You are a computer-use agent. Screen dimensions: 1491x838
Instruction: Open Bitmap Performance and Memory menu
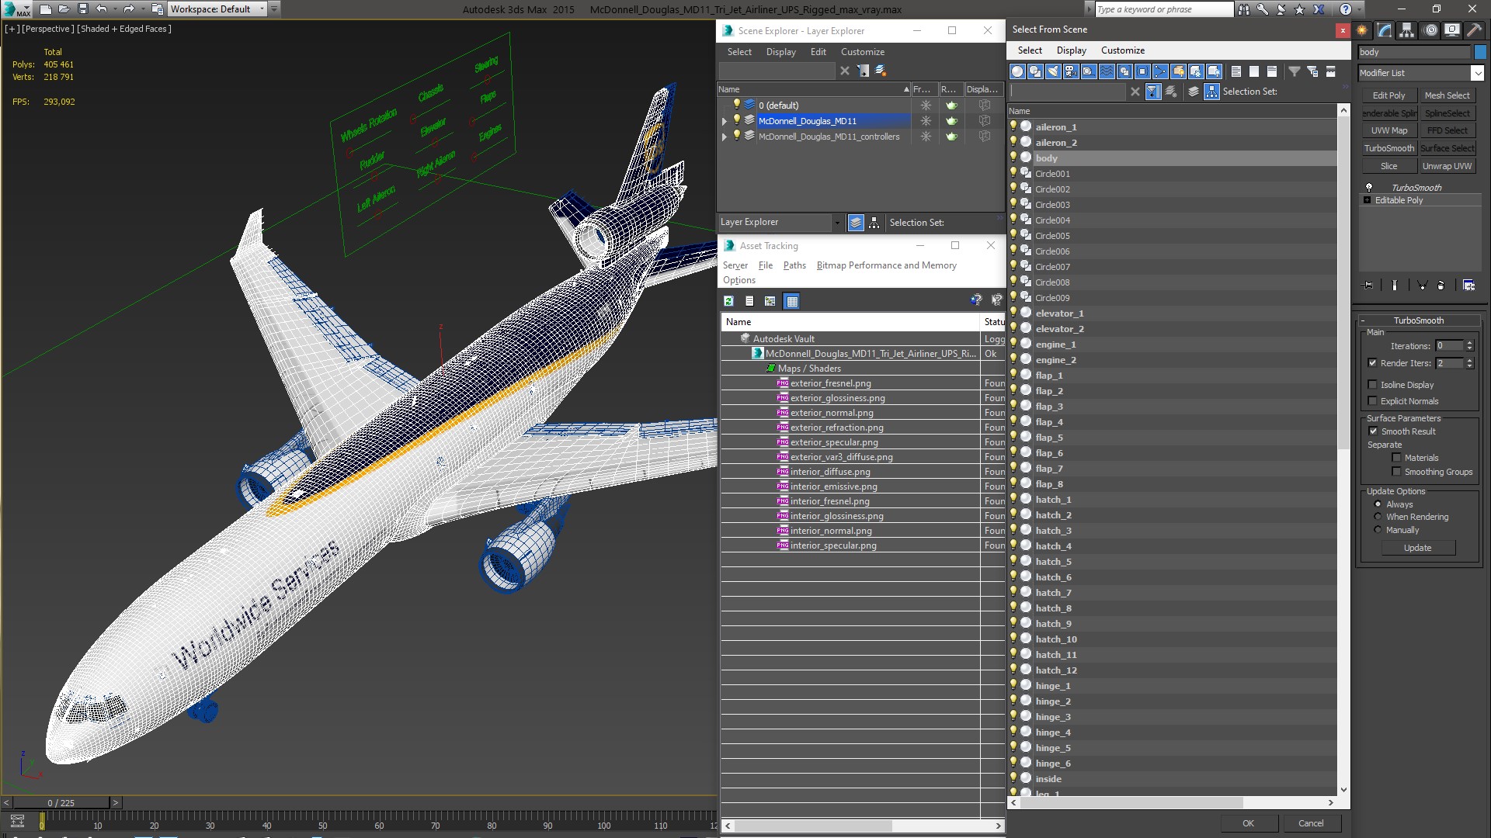[886, 265]
